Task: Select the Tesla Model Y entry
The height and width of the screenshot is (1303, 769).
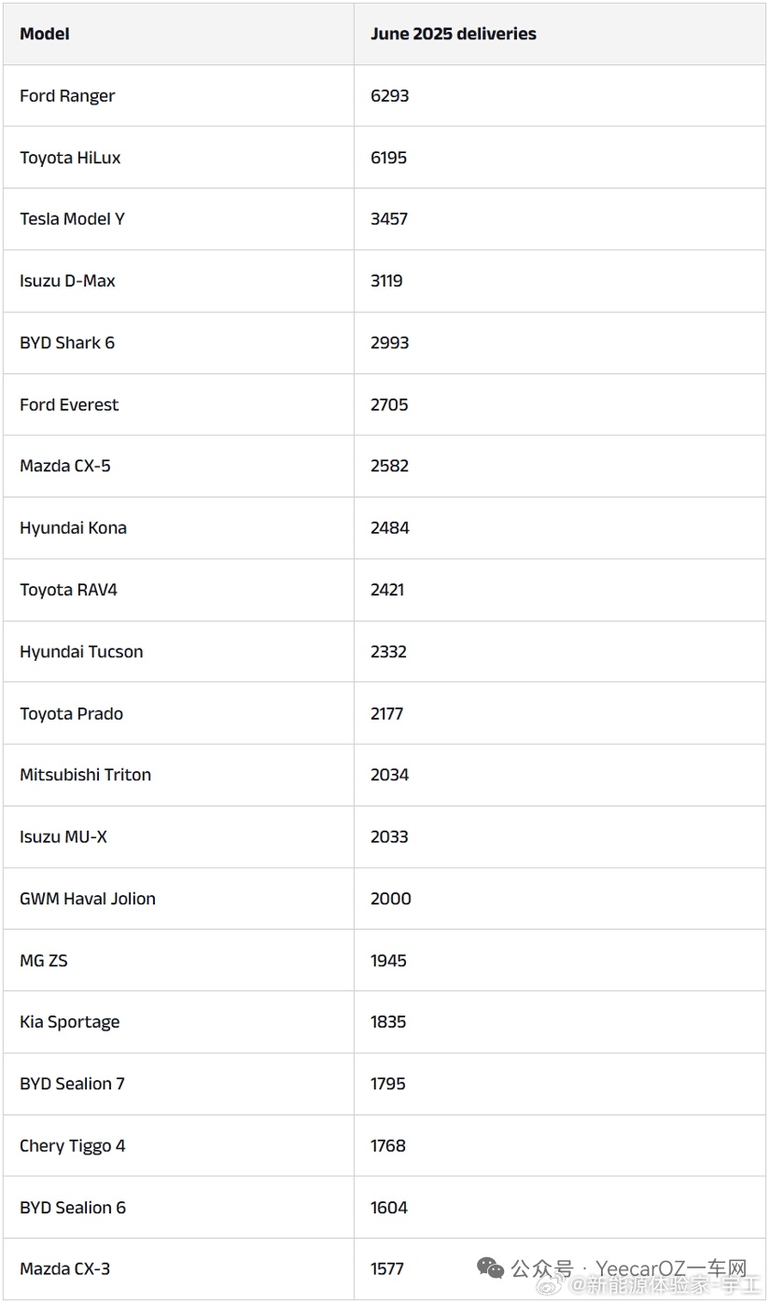Action: [72, 219]
